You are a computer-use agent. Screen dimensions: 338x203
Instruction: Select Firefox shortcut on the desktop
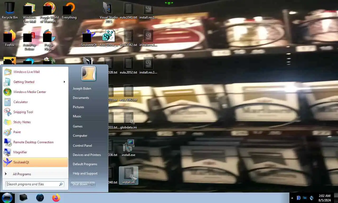point(10,38)
